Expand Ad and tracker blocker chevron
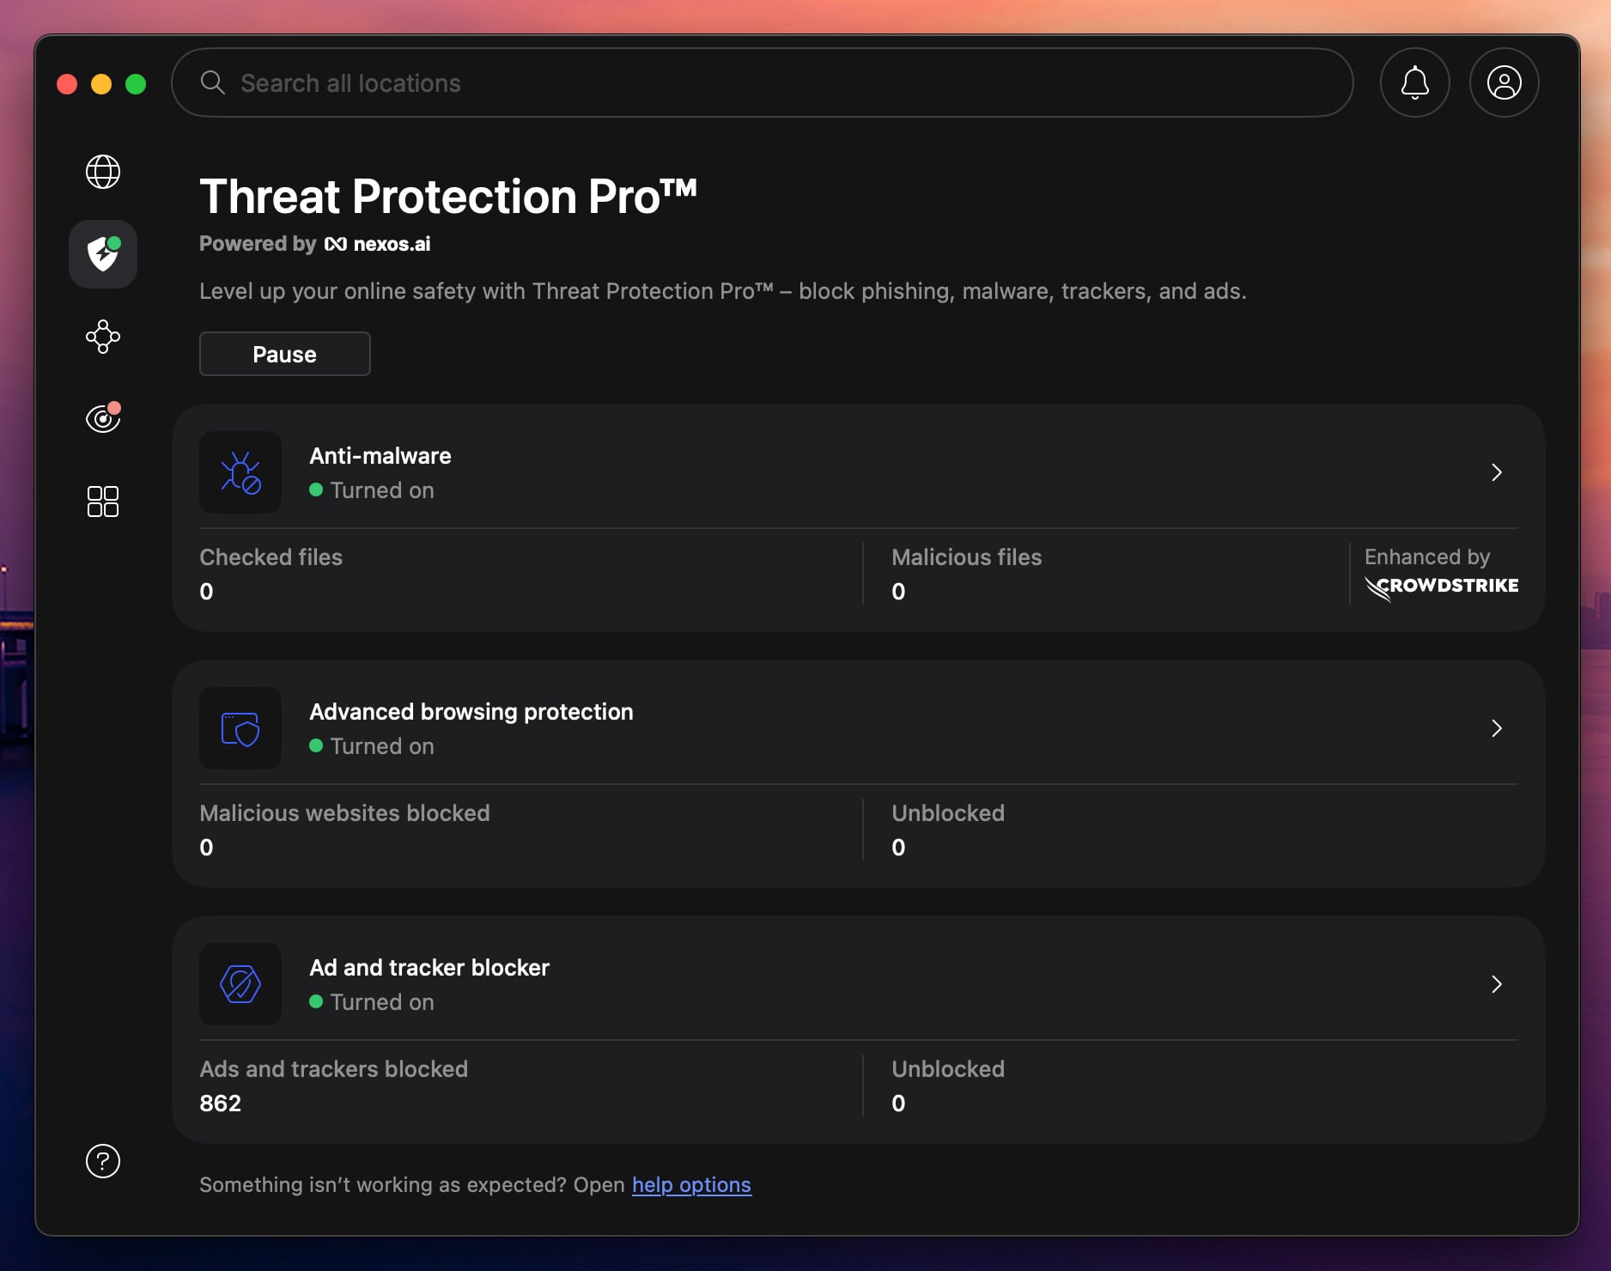 click(x=1497, y=984)
